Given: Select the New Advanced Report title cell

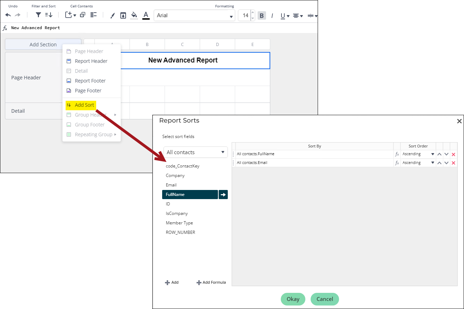Looking at the screenshot, I should (x=183, y=60).
